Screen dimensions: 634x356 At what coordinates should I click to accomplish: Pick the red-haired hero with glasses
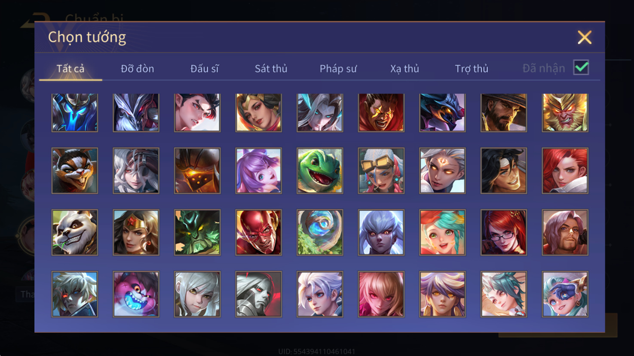pos(504,232)
